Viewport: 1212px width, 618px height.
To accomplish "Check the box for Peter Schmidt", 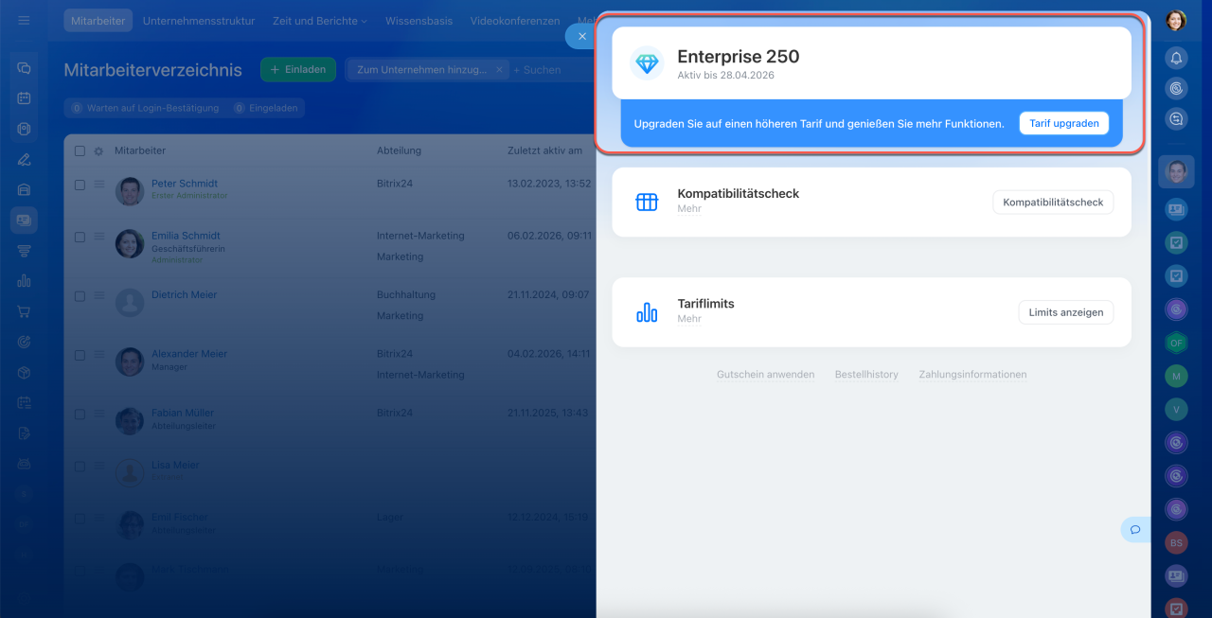I will point(80,185).
